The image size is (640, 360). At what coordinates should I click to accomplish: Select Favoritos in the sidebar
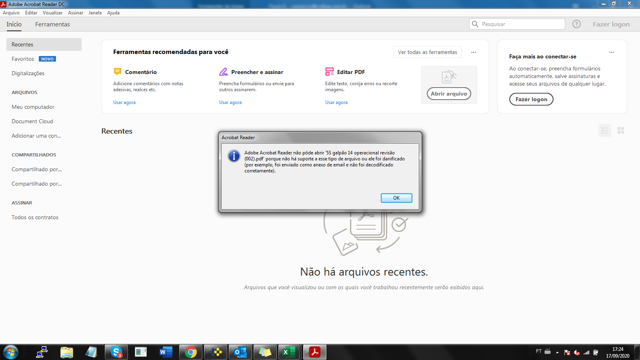(x=23, y=59)
